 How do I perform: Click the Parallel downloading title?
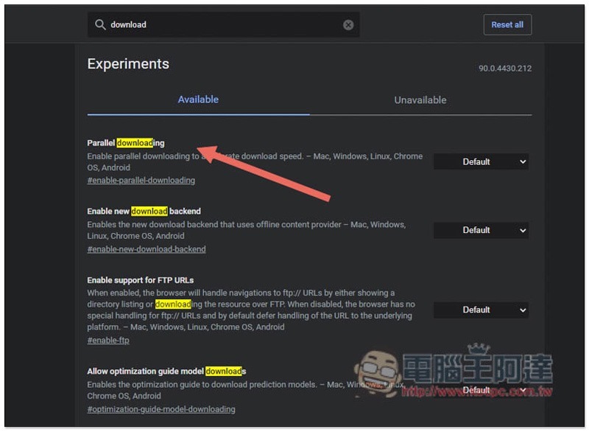tap(126, 143)
